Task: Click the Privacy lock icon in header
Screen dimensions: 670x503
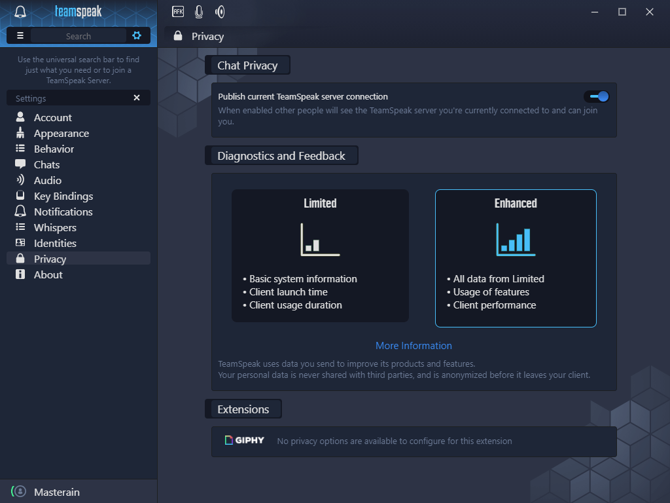Action: (178, 36)
